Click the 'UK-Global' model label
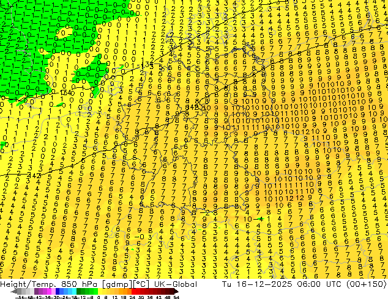The height and width of the screenshot is (299, 388). 176,284
